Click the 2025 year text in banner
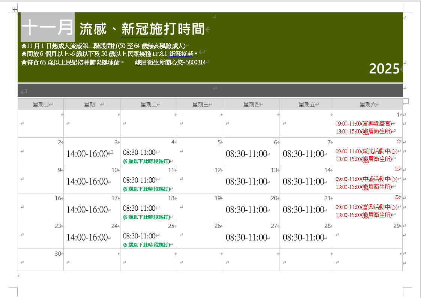Viewport: 421px width, 298px height. 384,69
